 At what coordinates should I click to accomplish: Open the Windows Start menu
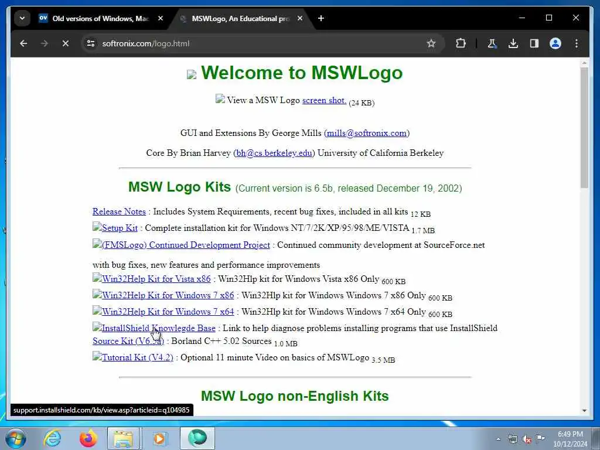point(16,438)
